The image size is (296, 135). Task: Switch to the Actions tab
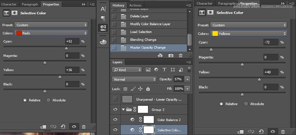[x=135, y=5]
